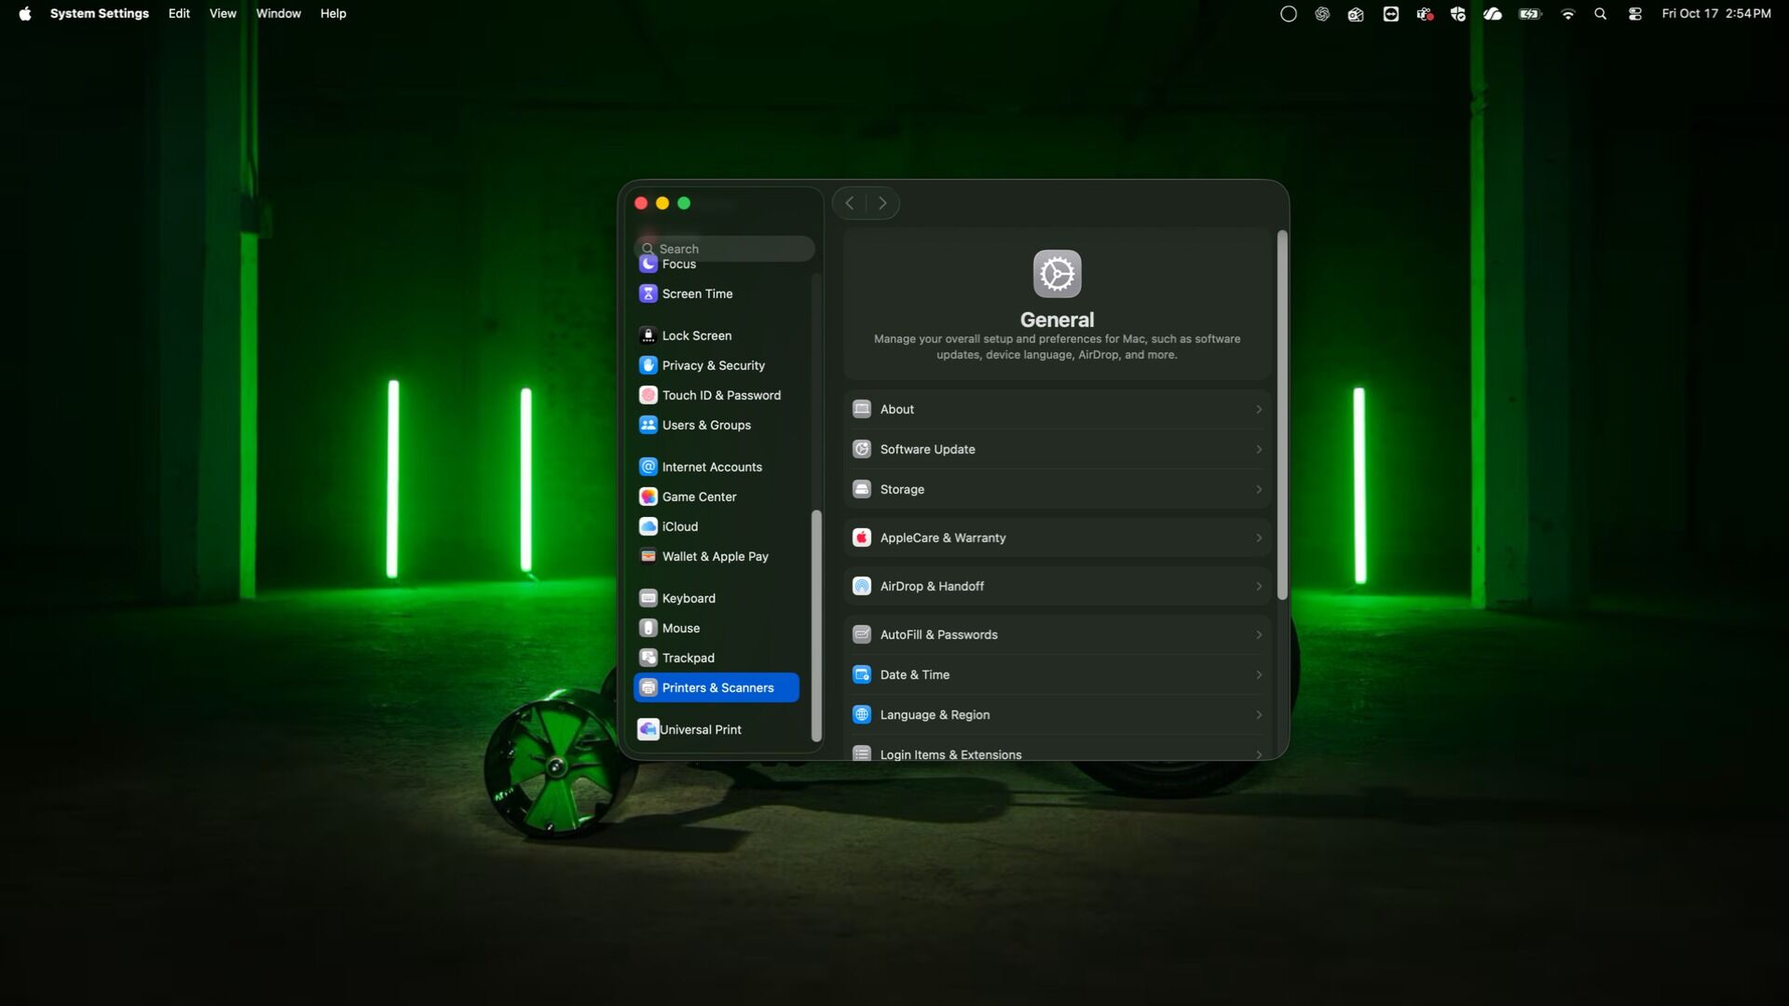This screenshot has height=1006, width=1789.
Task: Click the AirDrop & Handoff icon
Action: coord(862,586)
